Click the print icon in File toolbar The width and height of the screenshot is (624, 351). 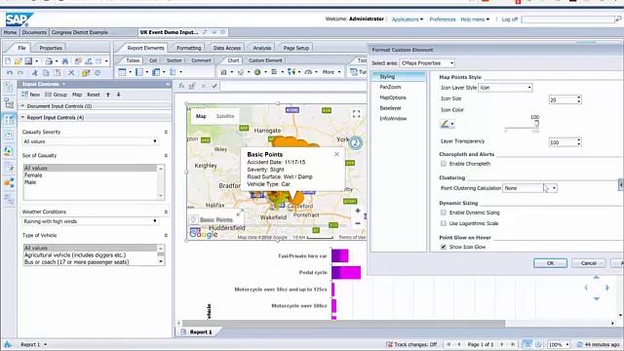click(x=49, y=61)
